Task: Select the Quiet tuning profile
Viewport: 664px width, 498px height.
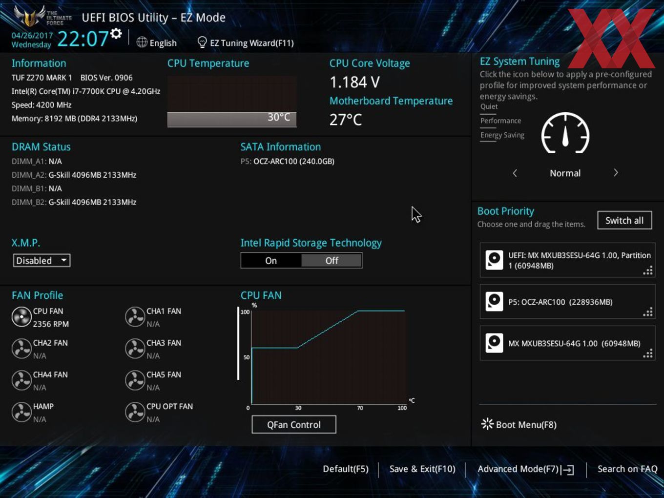Action: tap(489, 106)
